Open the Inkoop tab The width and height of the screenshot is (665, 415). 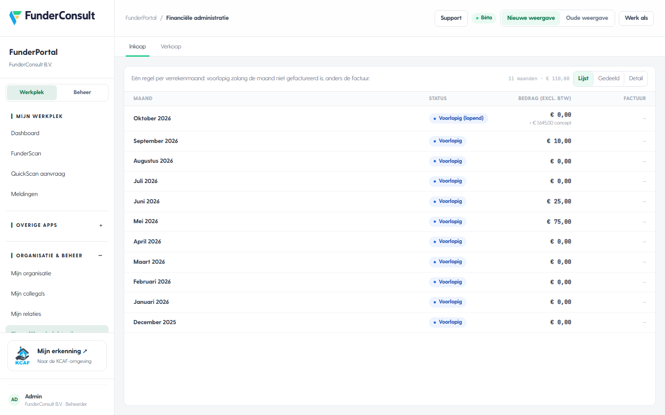(x=138, y=47)
